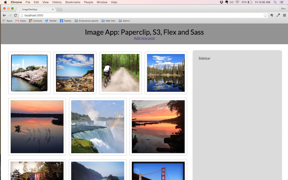This screenshot has height=180, width=288.
Task: Go back to the previous page
Action: click(x=5, y=15)
